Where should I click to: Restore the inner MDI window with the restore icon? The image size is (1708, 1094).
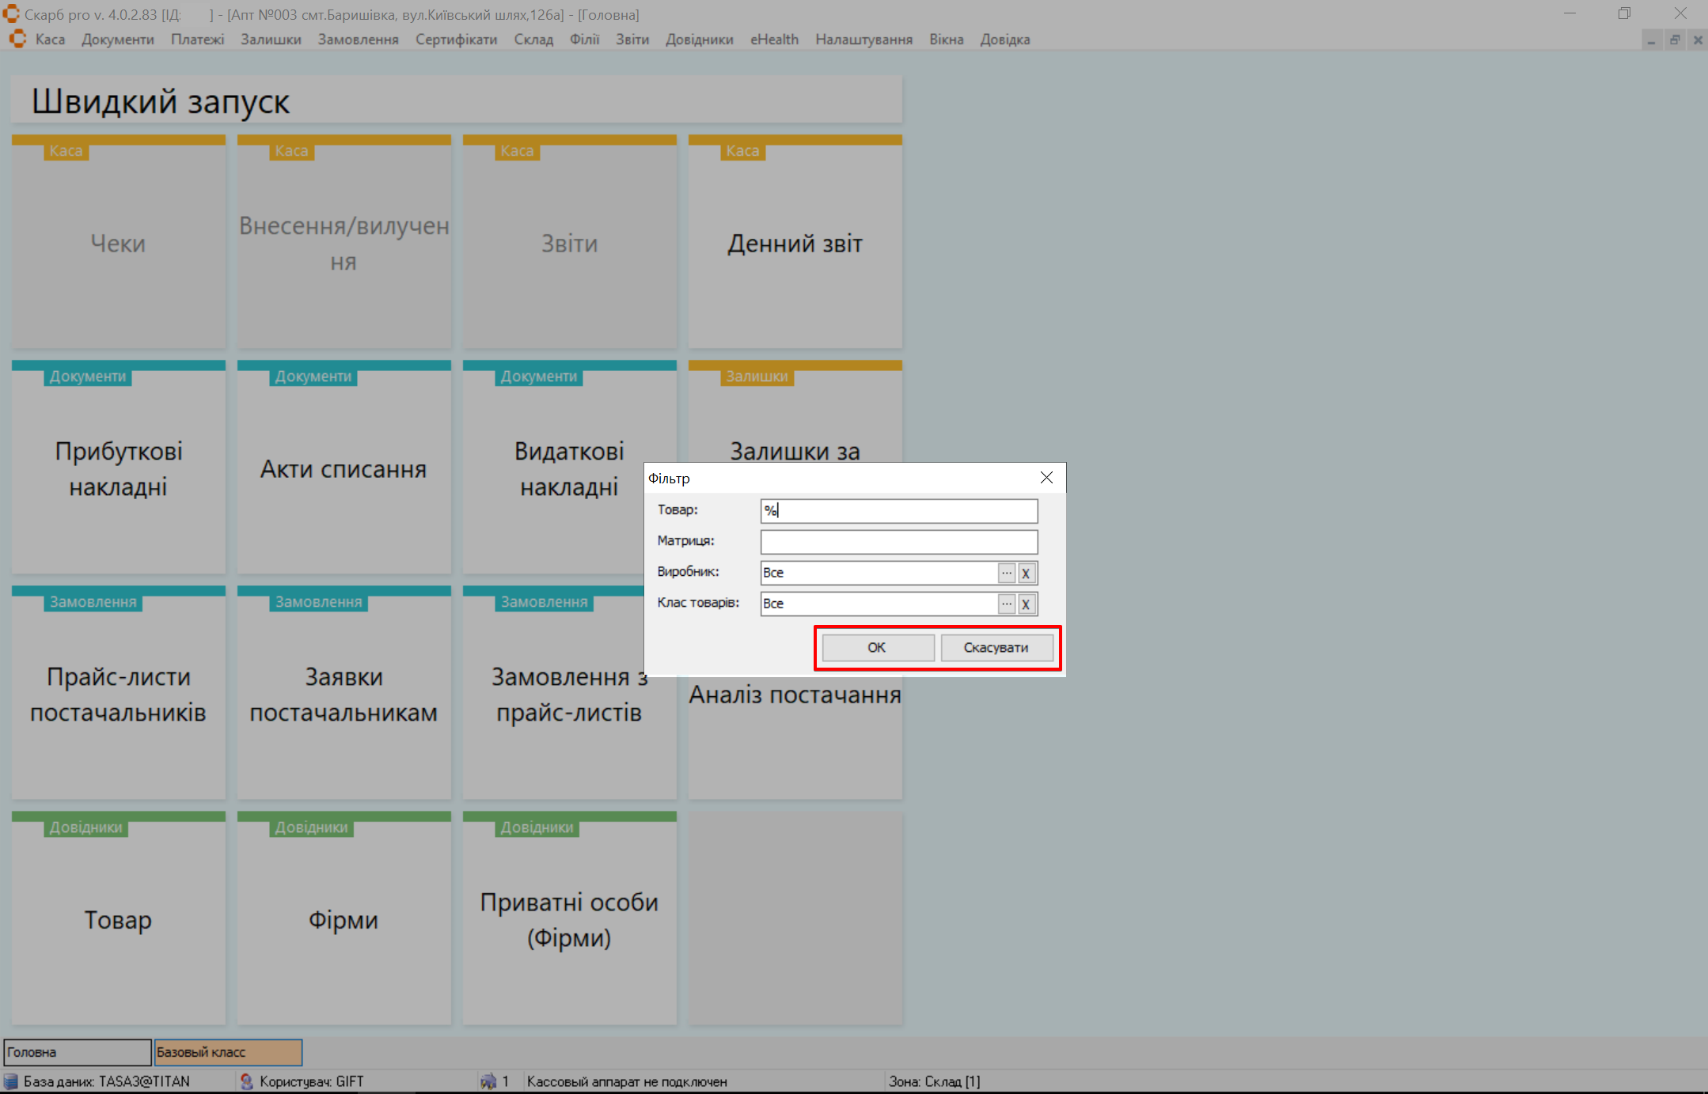[1675, 40]
